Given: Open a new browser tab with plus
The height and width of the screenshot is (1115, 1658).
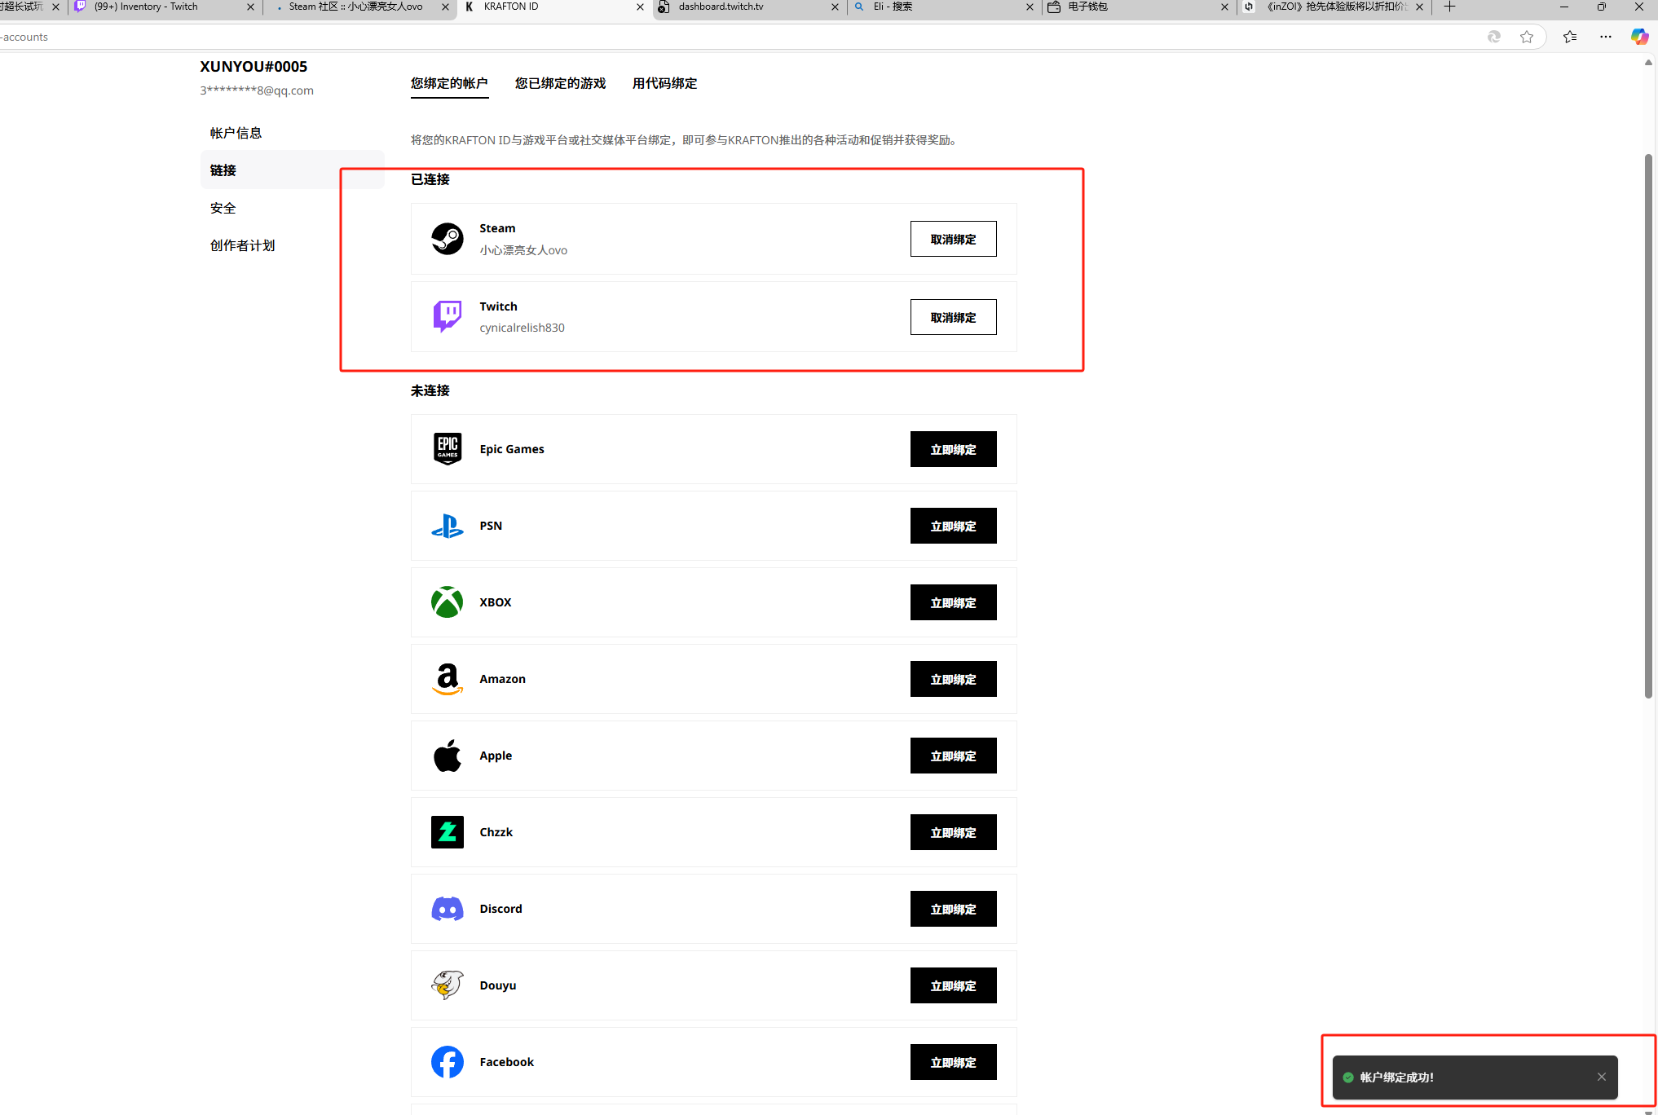Looking at the screenshot, I should (1449, 7).
